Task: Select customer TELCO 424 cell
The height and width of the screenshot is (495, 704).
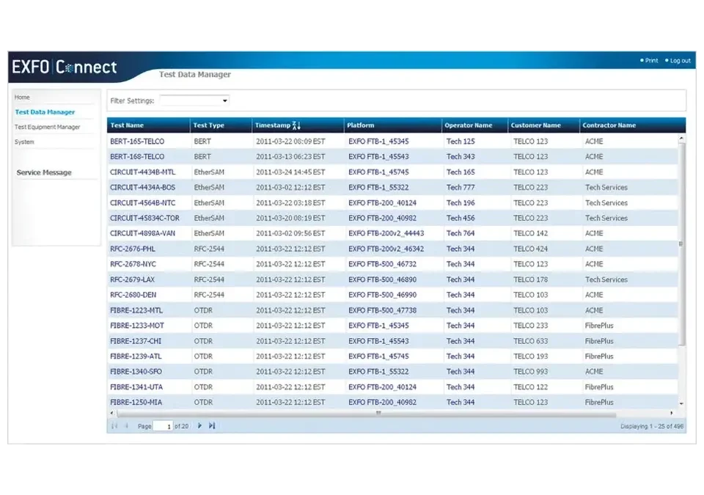Action: point(531,249)
